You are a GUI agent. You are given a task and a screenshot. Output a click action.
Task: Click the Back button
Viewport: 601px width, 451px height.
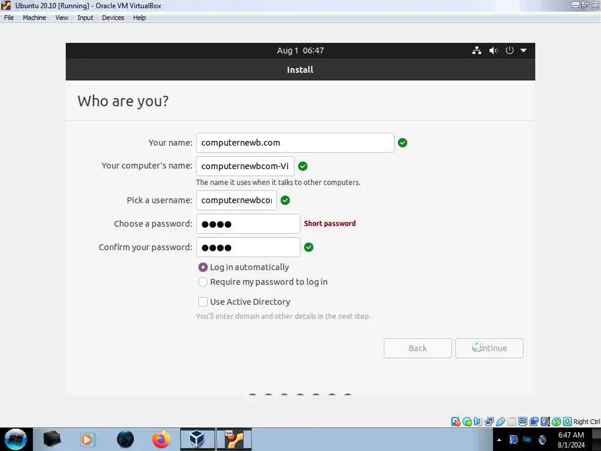pos(417,348)
